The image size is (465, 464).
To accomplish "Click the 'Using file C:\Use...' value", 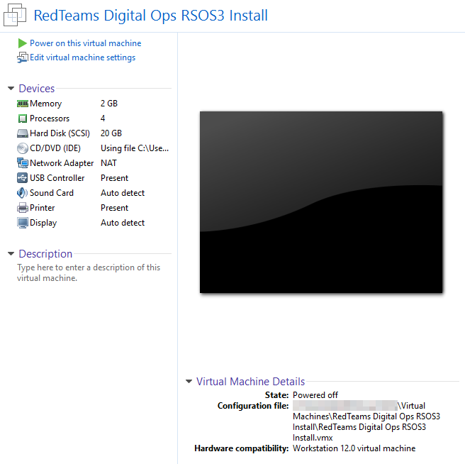I will point(135,148).
